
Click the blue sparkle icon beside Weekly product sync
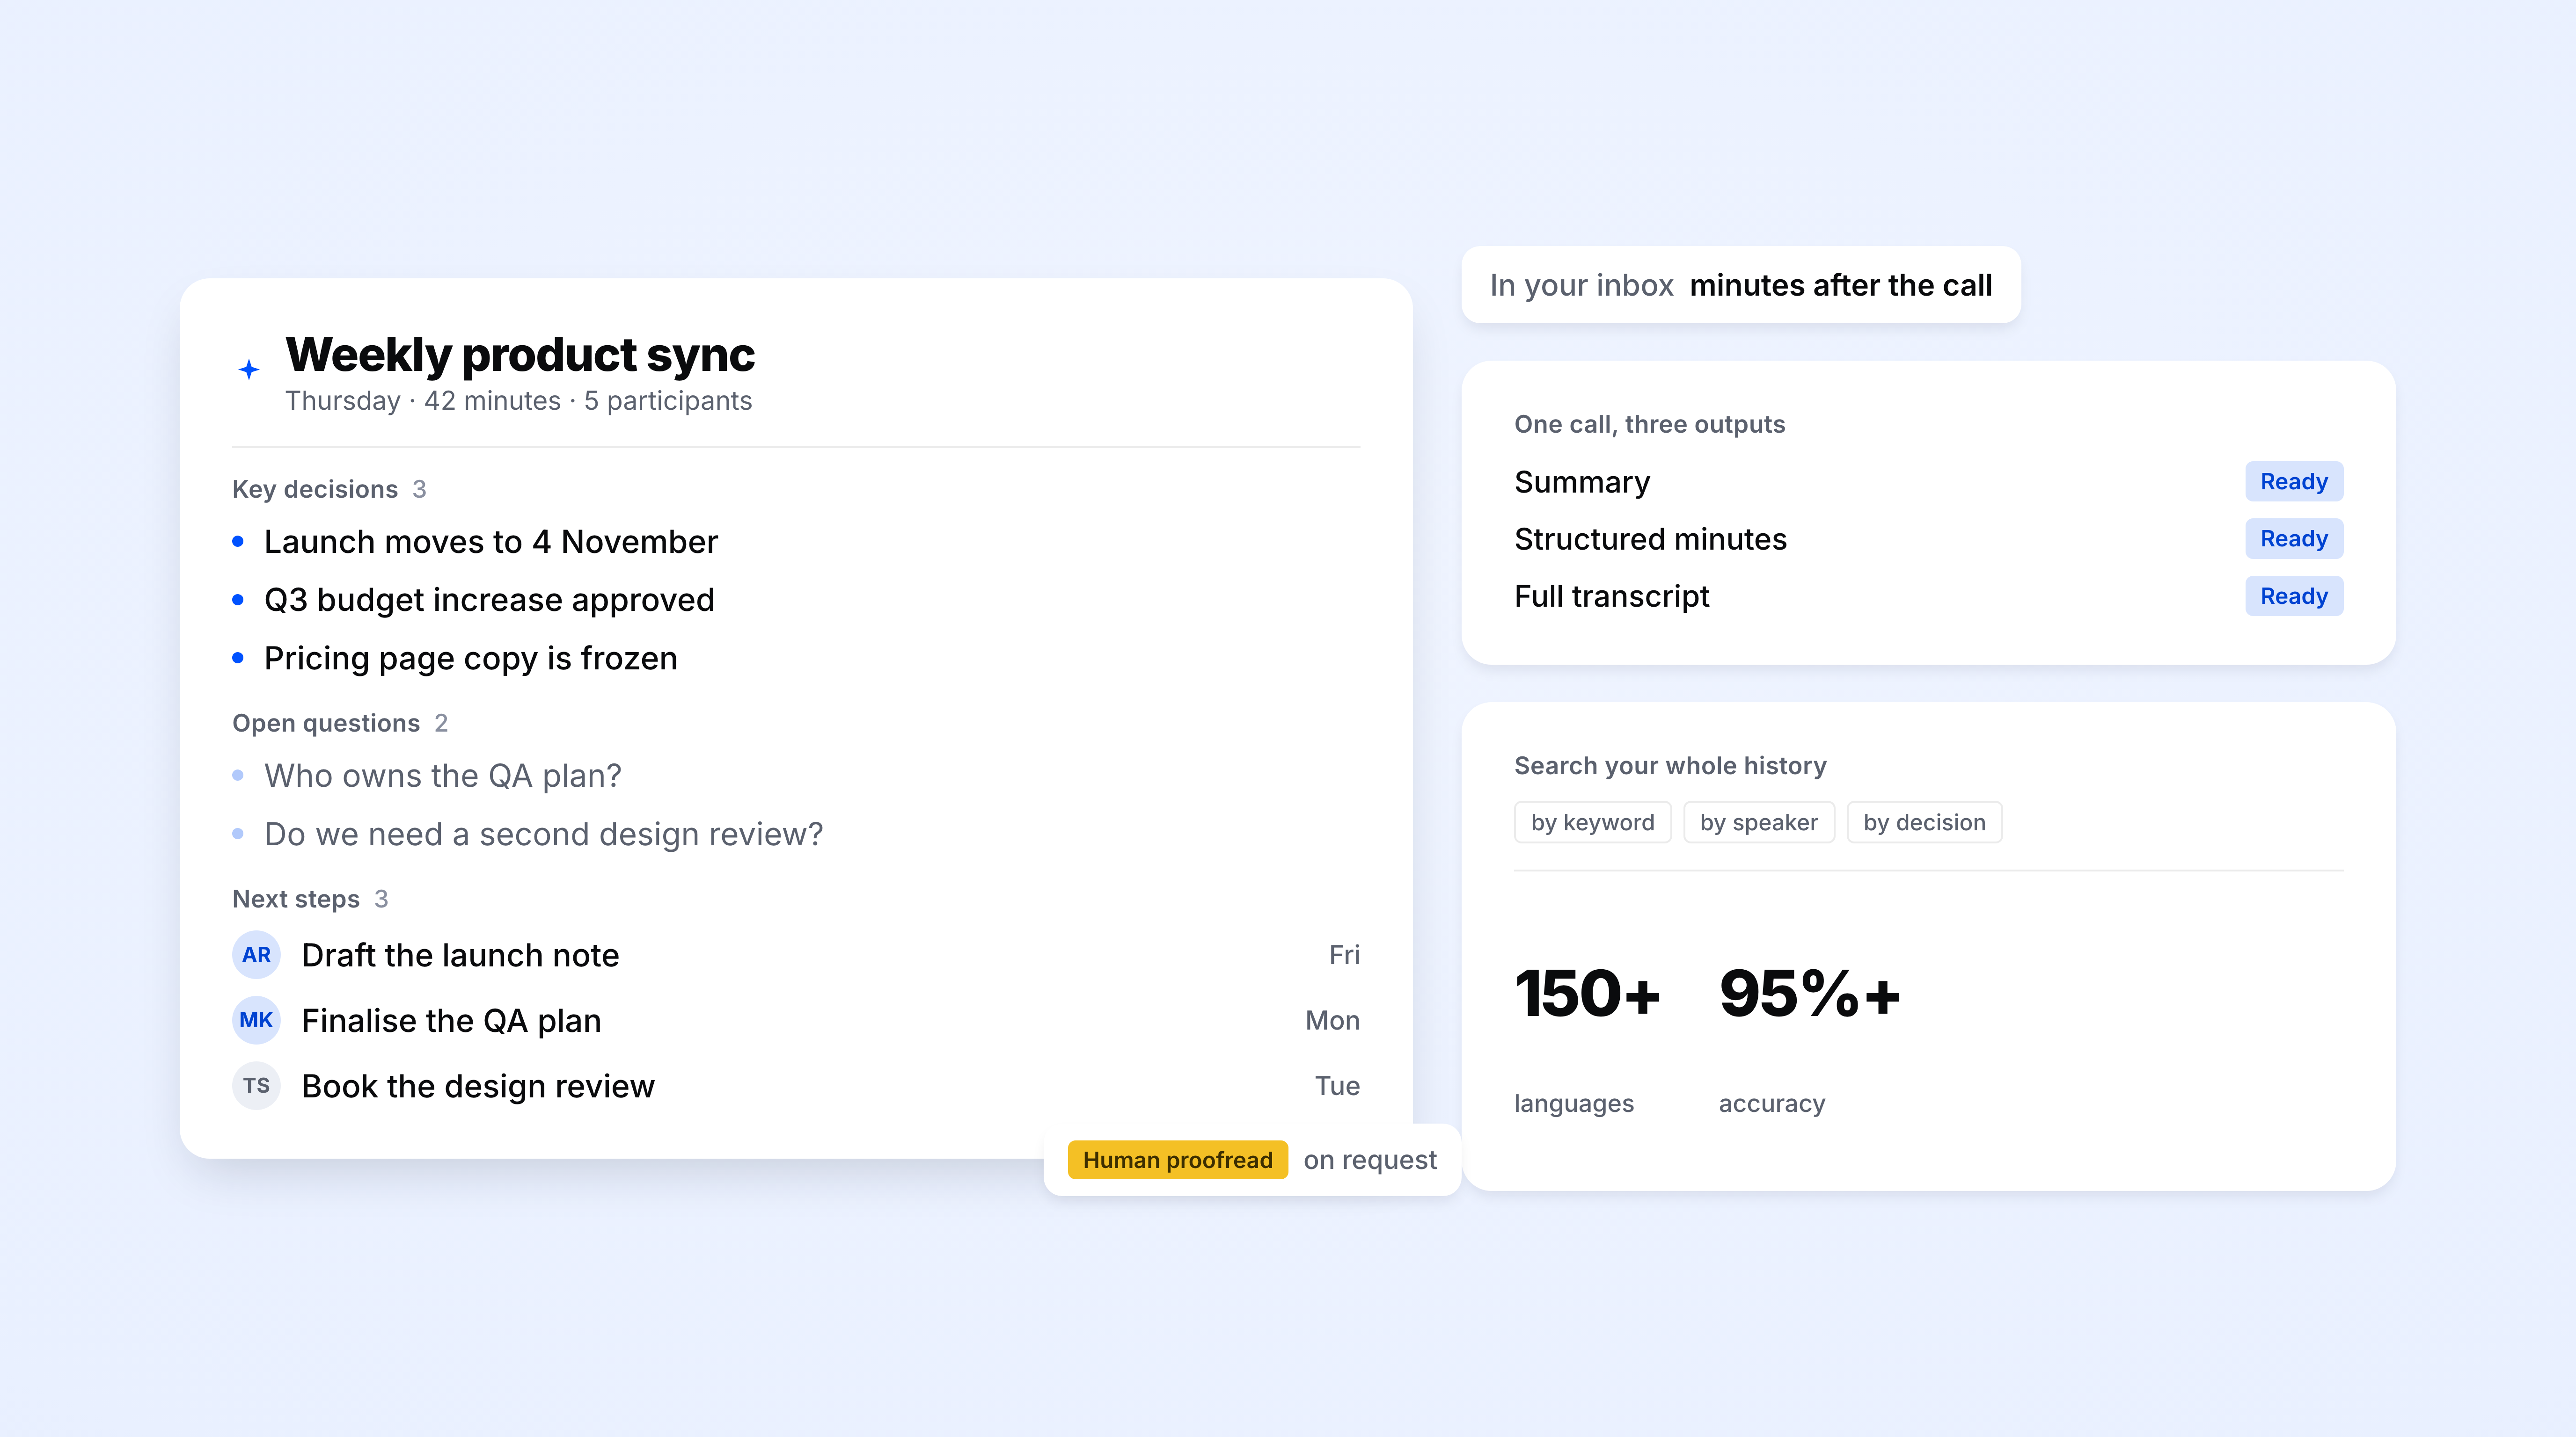[249, 370]
